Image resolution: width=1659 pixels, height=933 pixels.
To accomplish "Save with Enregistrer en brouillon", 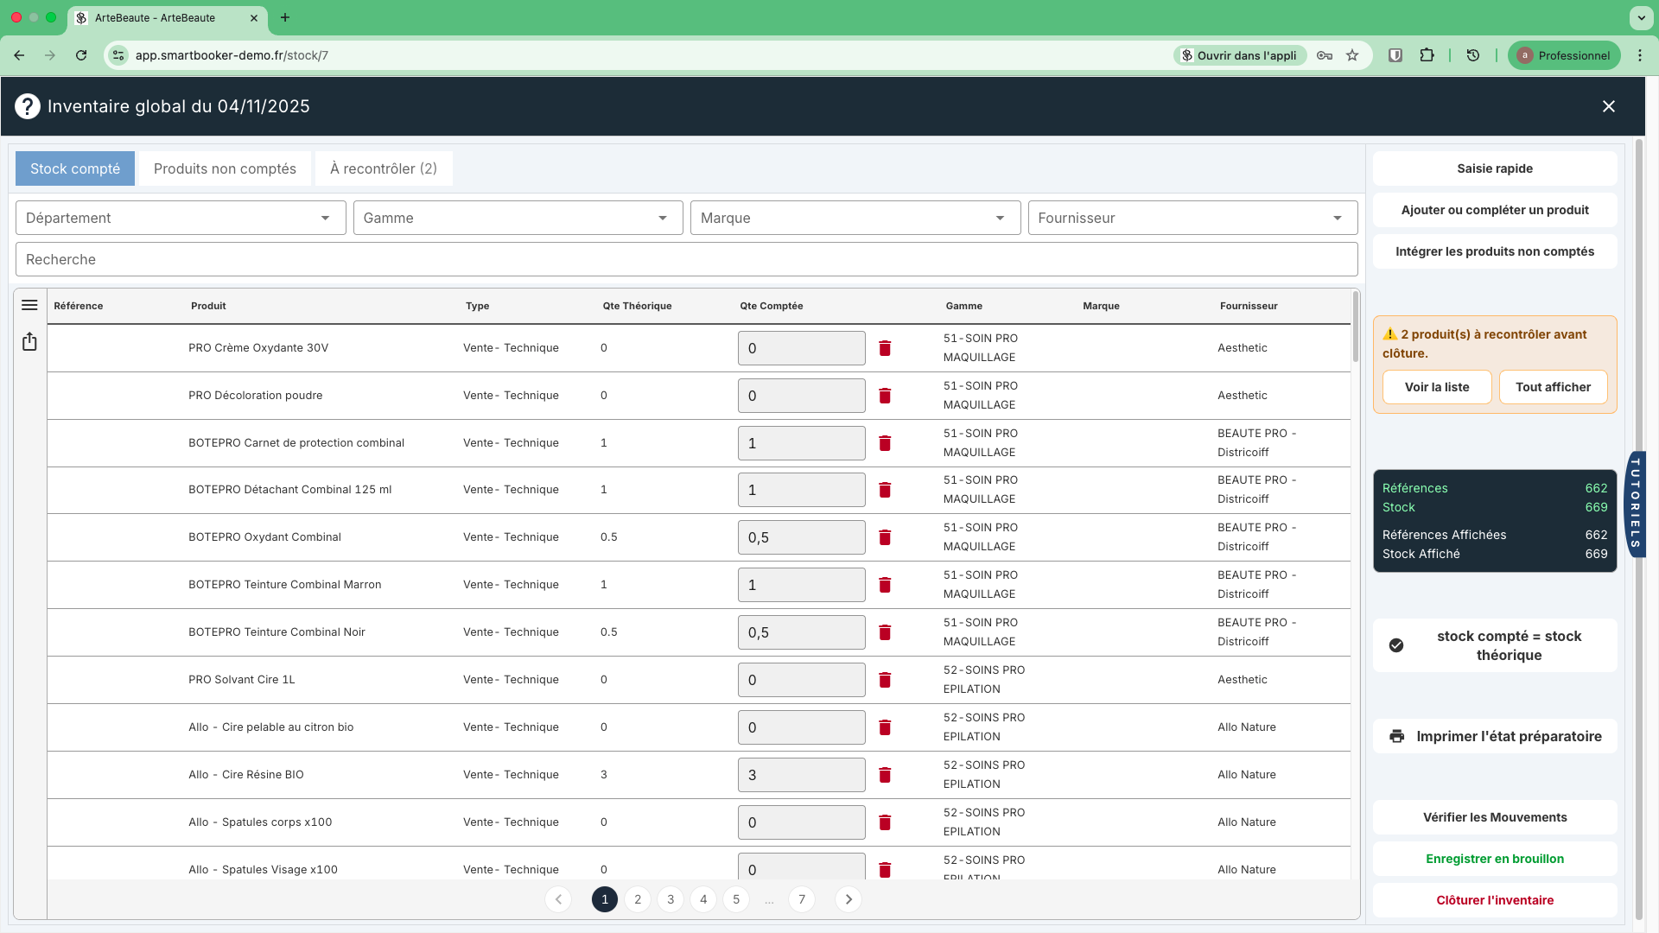I will point(1495,859).
